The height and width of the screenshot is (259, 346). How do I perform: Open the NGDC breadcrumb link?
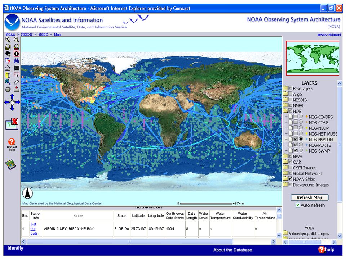(x=43, y=35)
